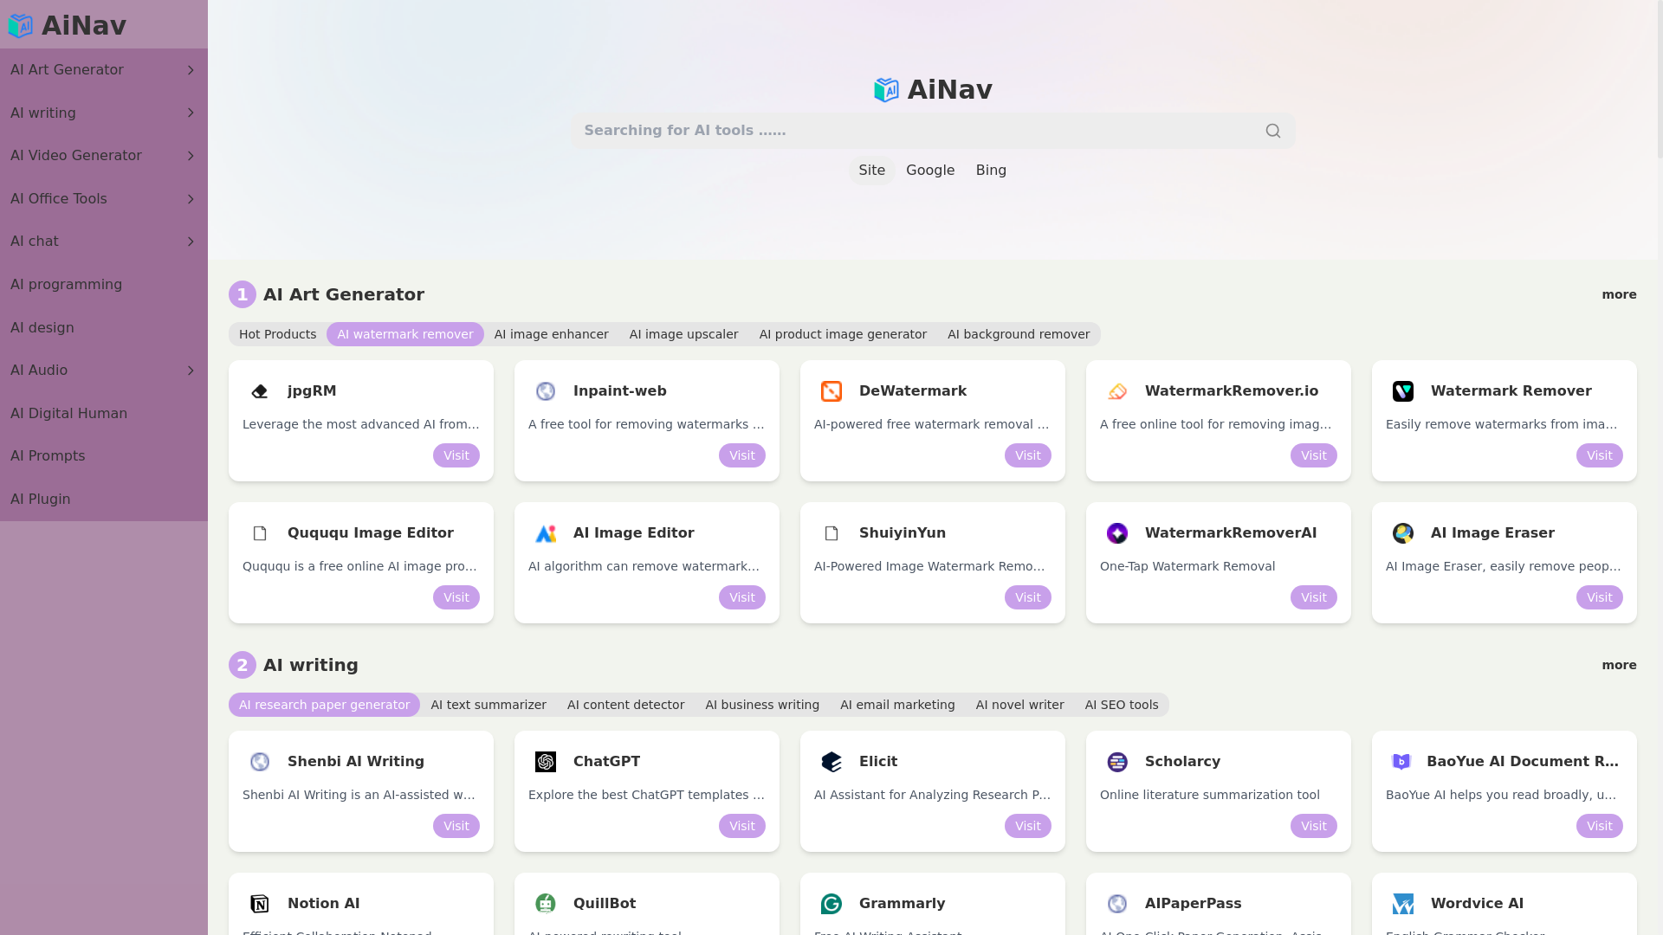
Task: Open AI Prompts in the sidebar
Action: pos(104,456)
